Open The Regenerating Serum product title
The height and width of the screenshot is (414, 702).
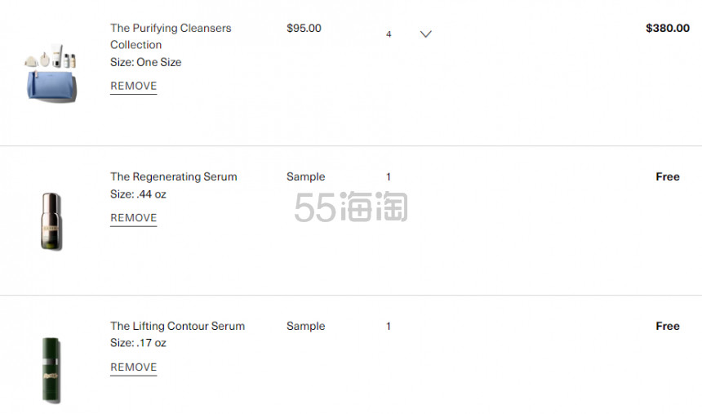(174, 176)
